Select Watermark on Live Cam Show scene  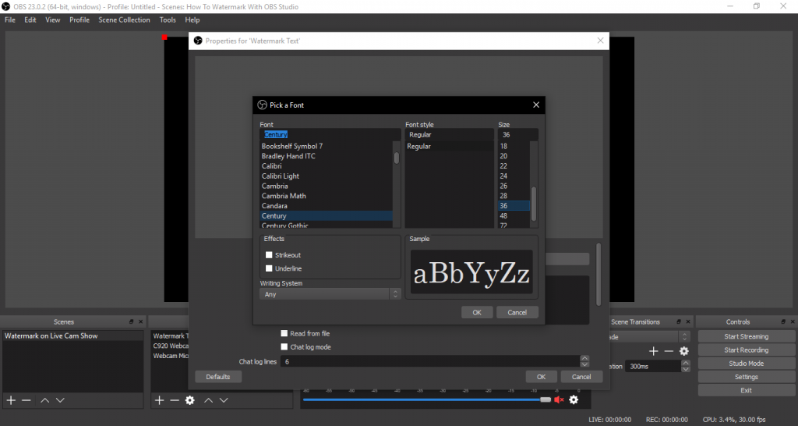click(x=72, y=335)
